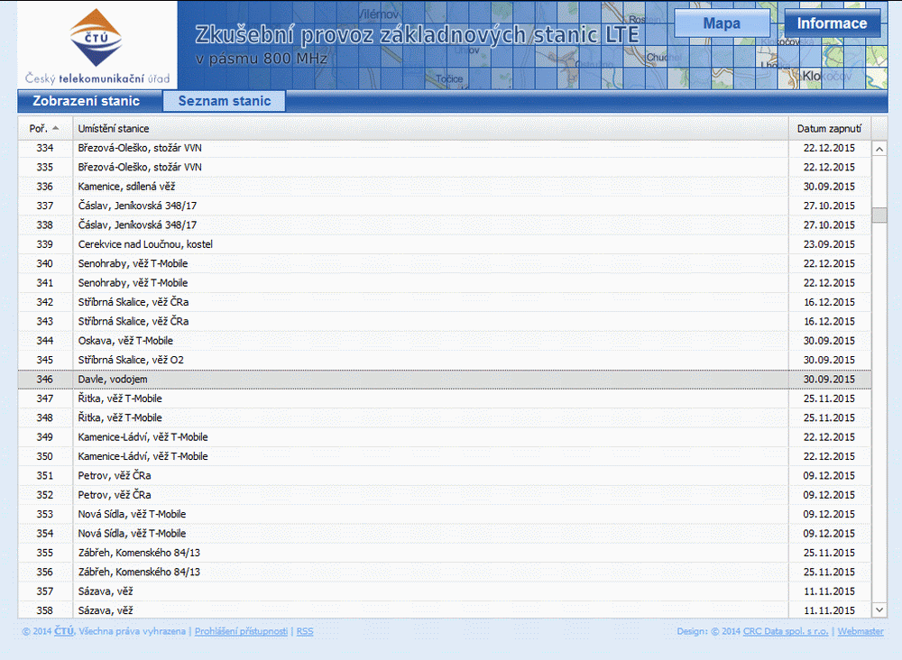Select row 334 Březová-Oleško, stožár VVN
This screenshot has height=660, width=902.
[x=445, y=149]
